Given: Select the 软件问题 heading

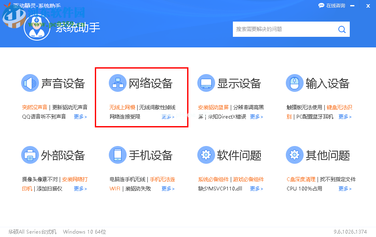Looking at the screenshot, I should pyautogui.click(x=239, y=155).
